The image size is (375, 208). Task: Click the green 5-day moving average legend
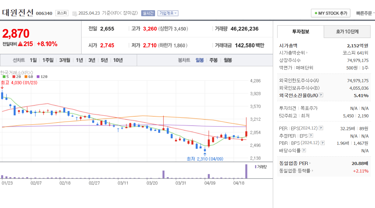point(5,77)
